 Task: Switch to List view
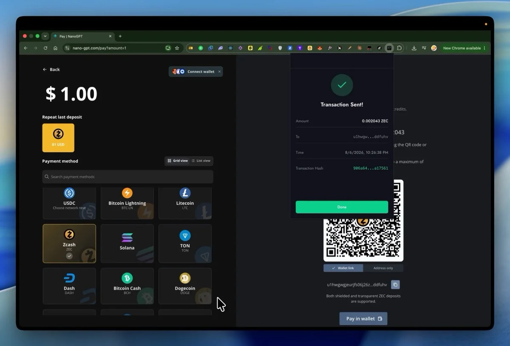pos(201,161)
